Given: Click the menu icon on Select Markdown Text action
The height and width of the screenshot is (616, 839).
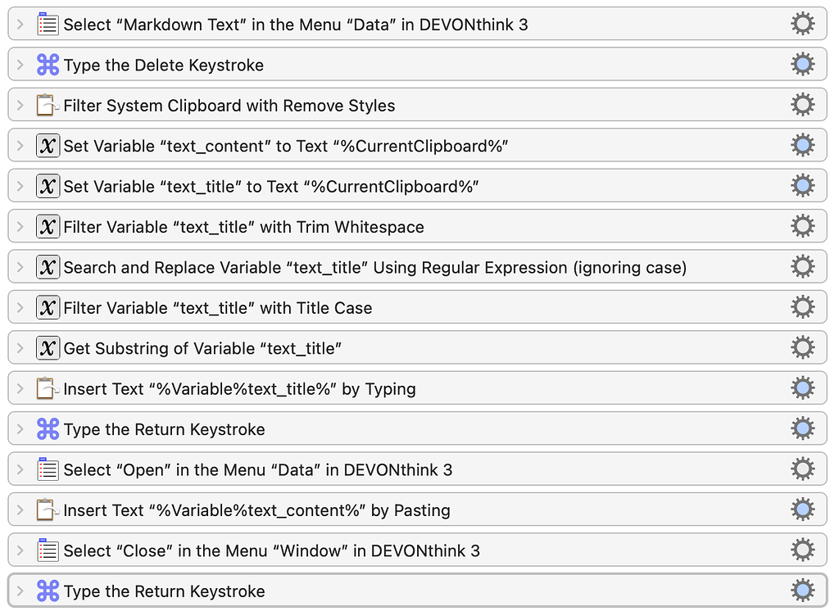Looking at the screenshot, I should 48,24.
